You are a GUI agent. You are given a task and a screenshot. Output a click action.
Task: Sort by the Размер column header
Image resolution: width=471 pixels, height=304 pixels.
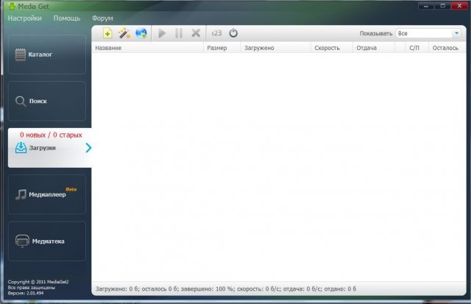pyautogui.click(x=222, y=48)
